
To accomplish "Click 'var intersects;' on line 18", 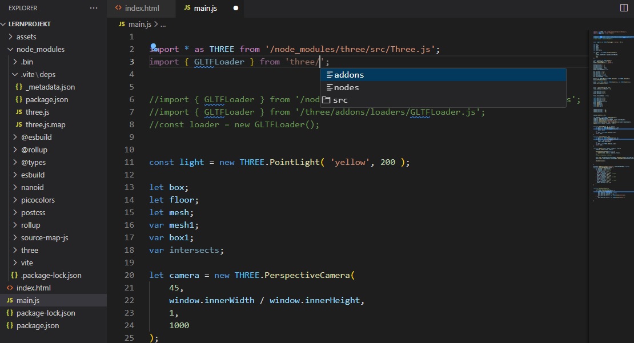I will pyautogui.click(x=186, y=250).
